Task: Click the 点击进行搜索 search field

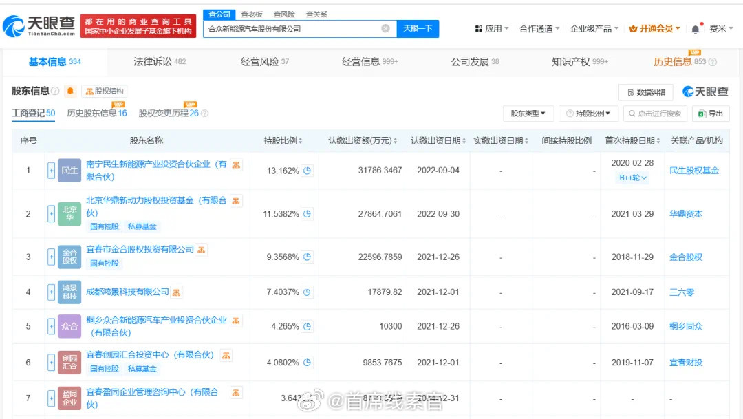Action: [655, 114]
